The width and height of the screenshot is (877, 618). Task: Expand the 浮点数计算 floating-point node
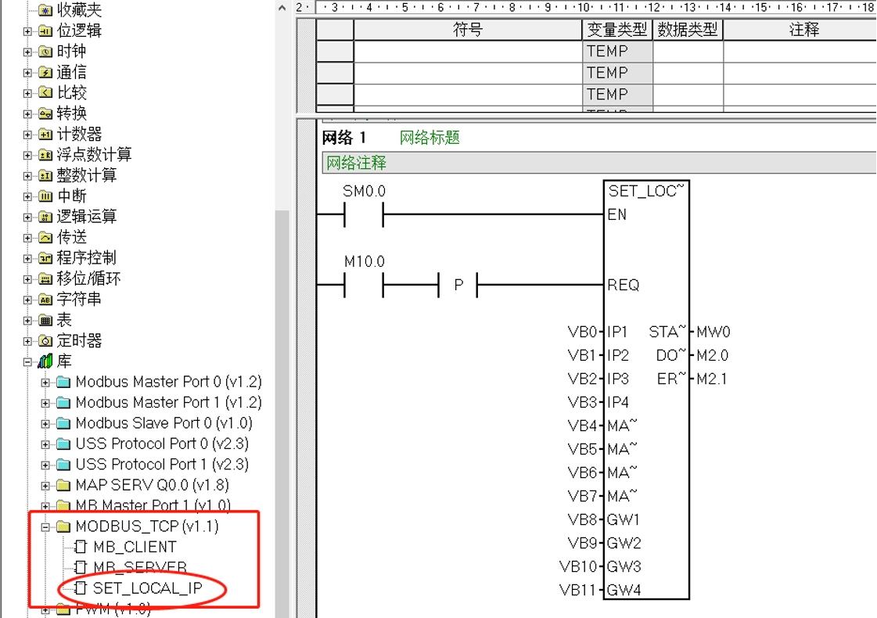coord(28,155)
